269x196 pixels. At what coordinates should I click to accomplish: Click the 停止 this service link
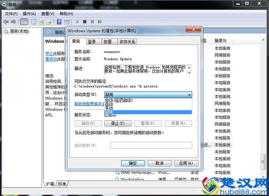(x=49, y=53)
